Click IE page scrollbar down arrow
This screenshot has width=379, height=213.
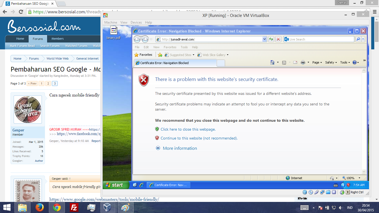coord(364,172)
